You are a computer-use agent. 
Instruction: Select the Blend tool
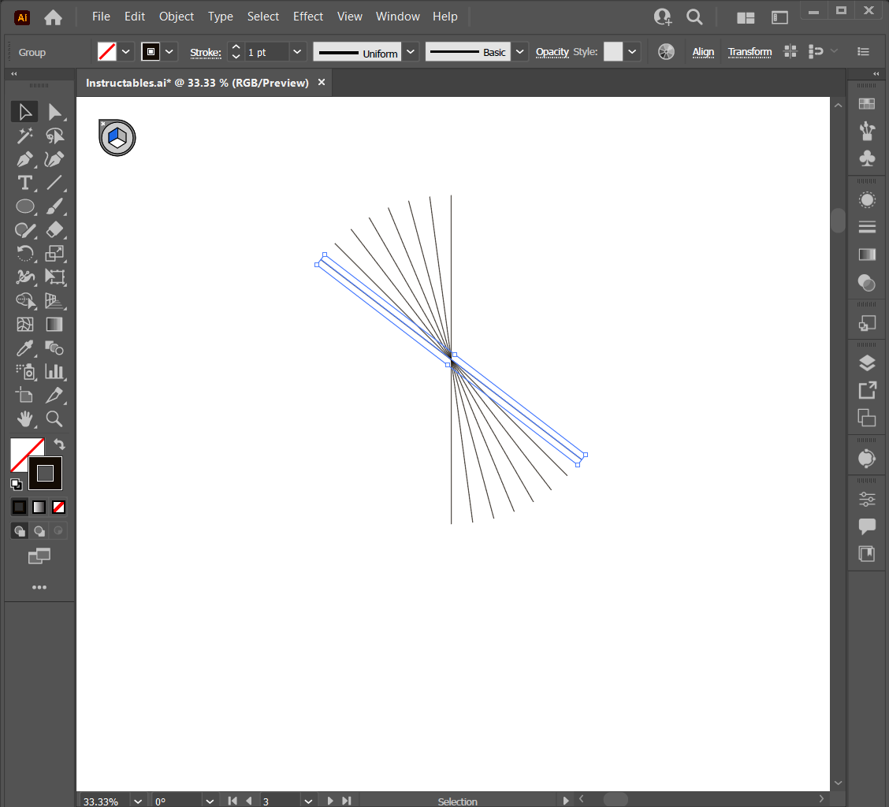[54, 348]
